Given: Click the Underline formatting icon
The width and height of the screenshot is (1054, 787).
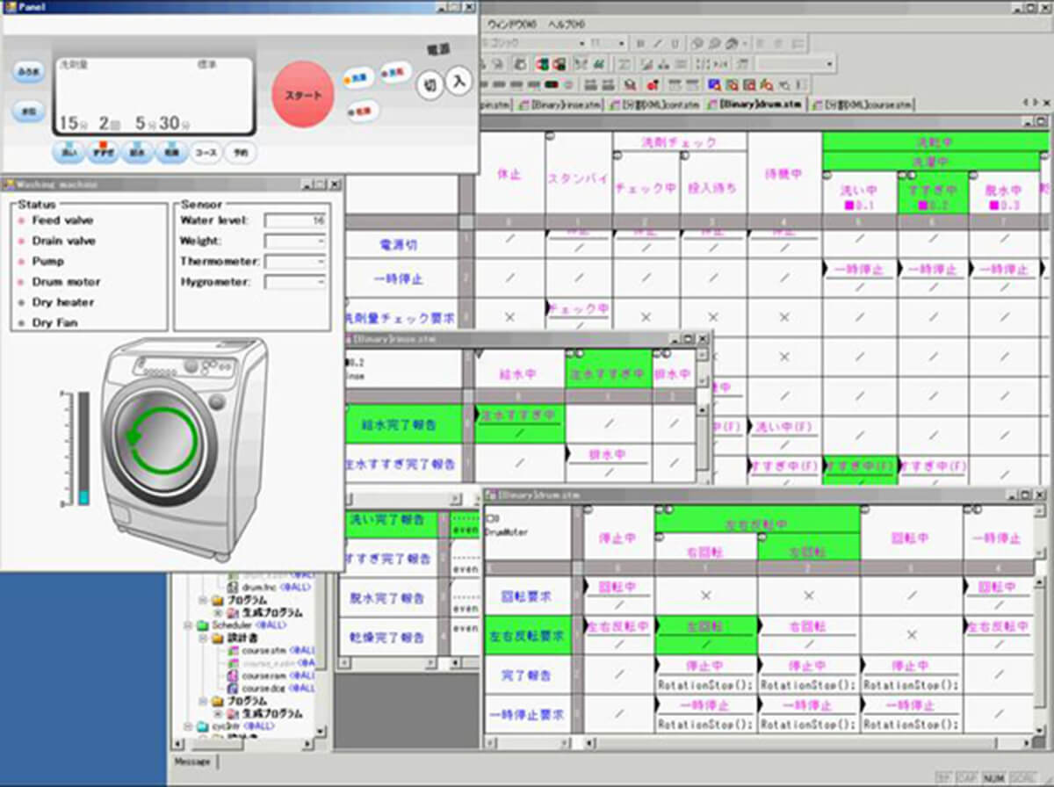Looking at the screenshot, I should (x=673, y=43).
